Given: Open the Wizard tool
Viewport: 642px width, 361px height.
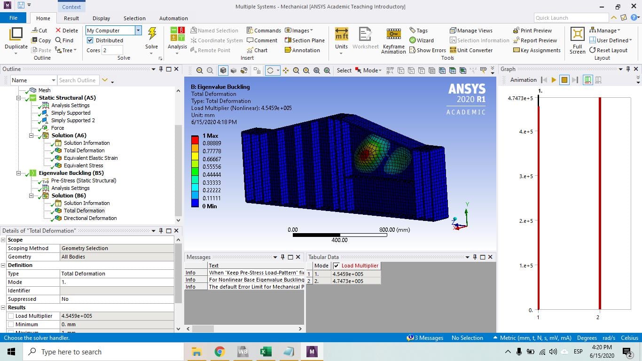Looking at the screenshot, I should 421,40.
